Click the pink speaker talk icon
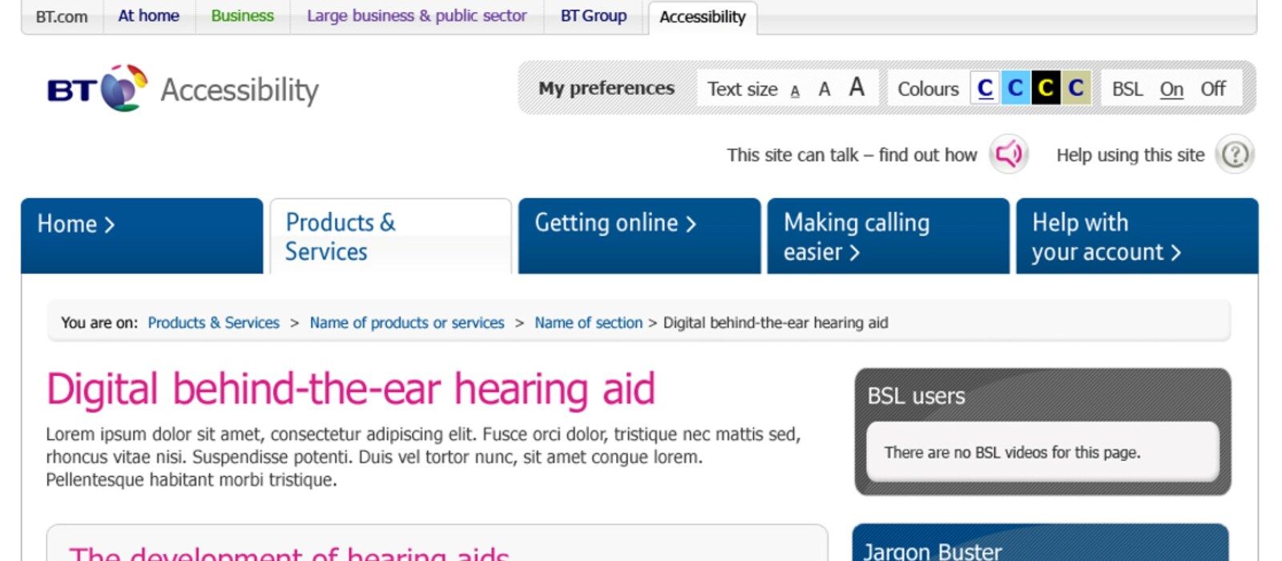 1009,154
